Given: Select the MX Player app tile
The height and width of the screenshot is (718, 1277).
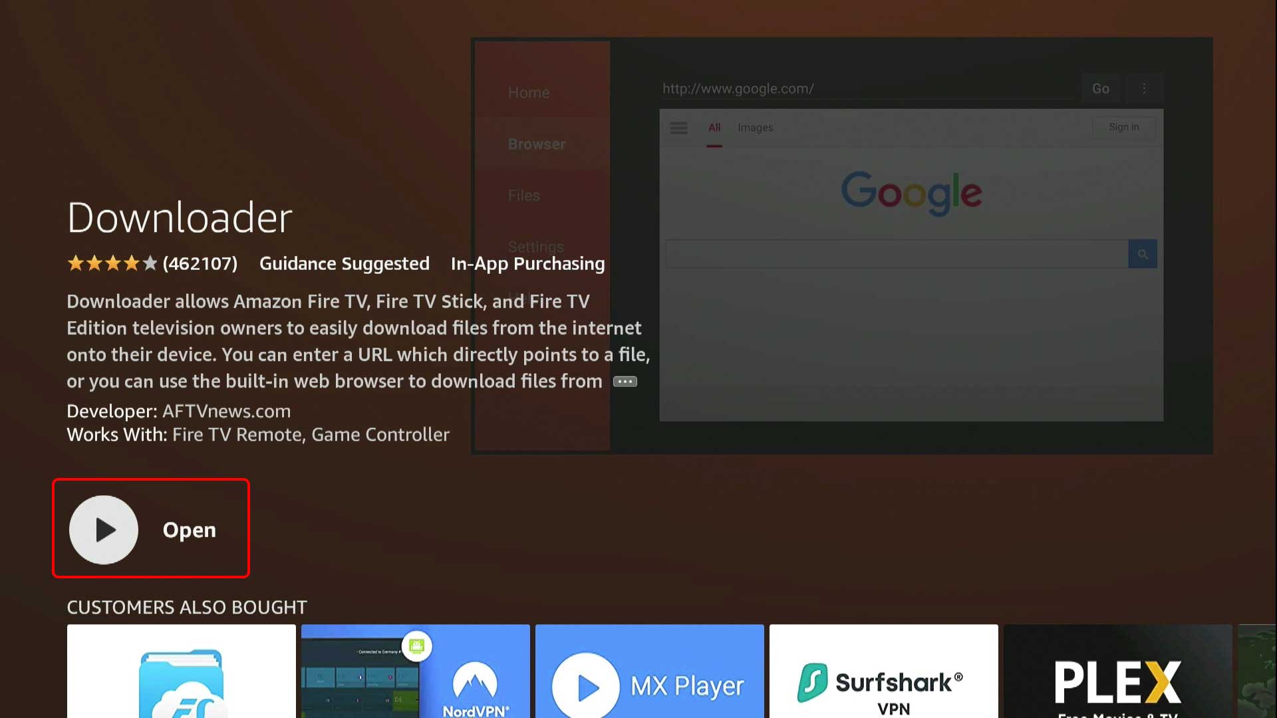Looking at the screenshot, I should click(x=649, y=671).
